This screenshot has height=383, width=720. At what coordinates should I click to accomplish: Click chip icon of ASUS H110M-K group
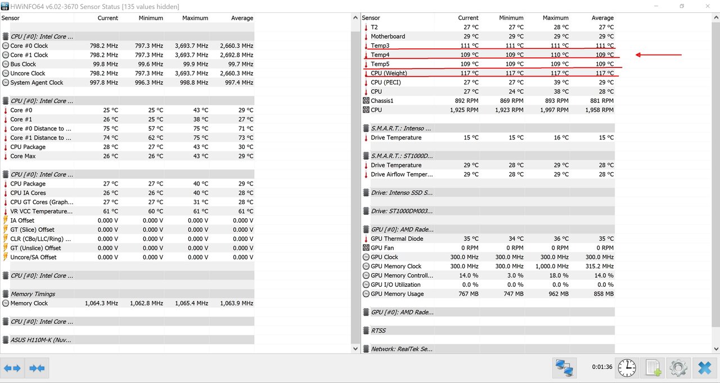coord(6,340)
